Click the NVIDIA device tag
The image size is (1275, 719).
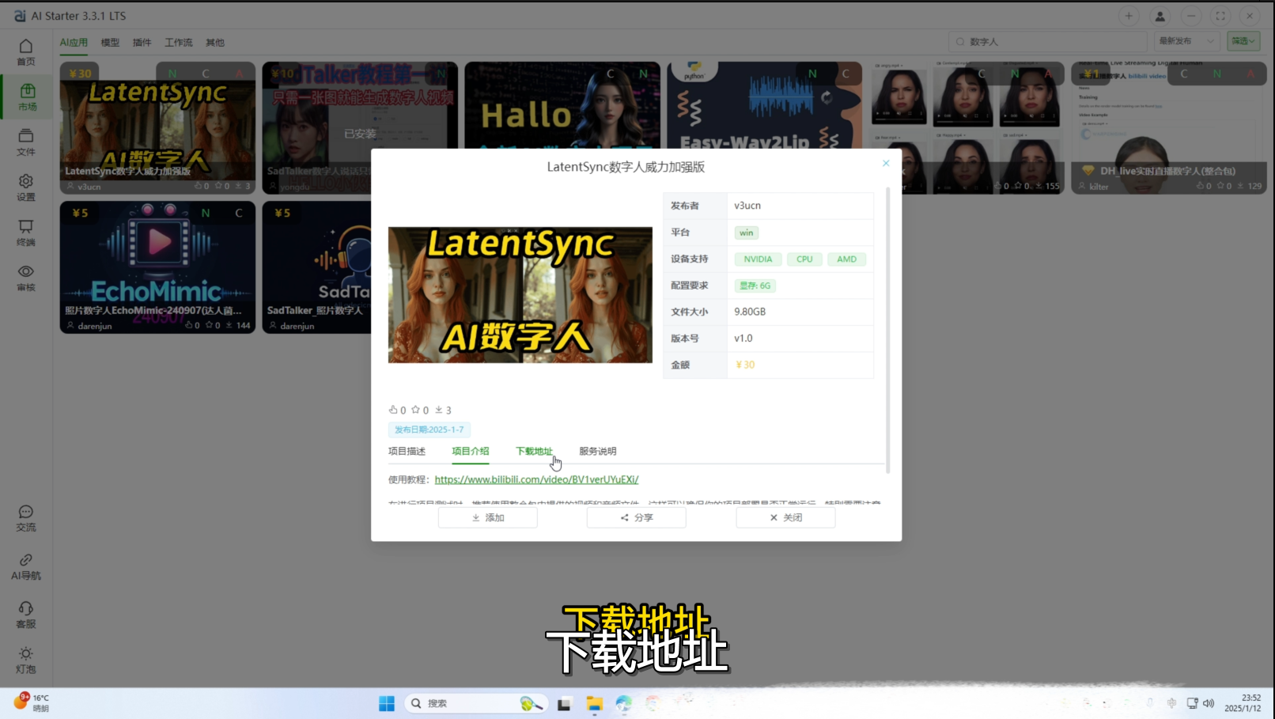pos(758,259)
